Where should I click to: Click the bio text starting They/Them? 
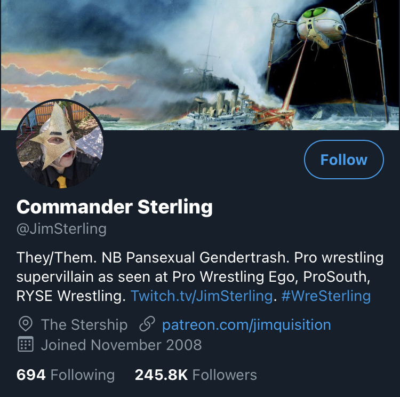tap(200, 276)
